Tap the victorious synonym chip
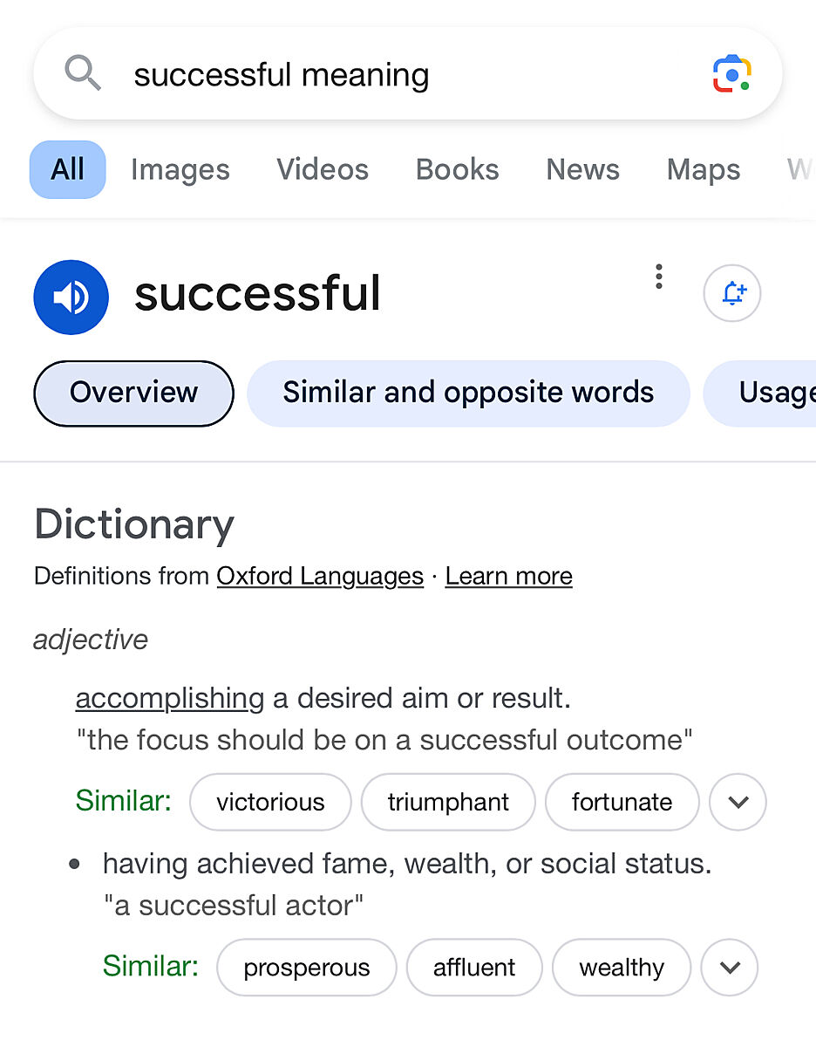Screen dimensions: 816x1047 pos(270,802)
